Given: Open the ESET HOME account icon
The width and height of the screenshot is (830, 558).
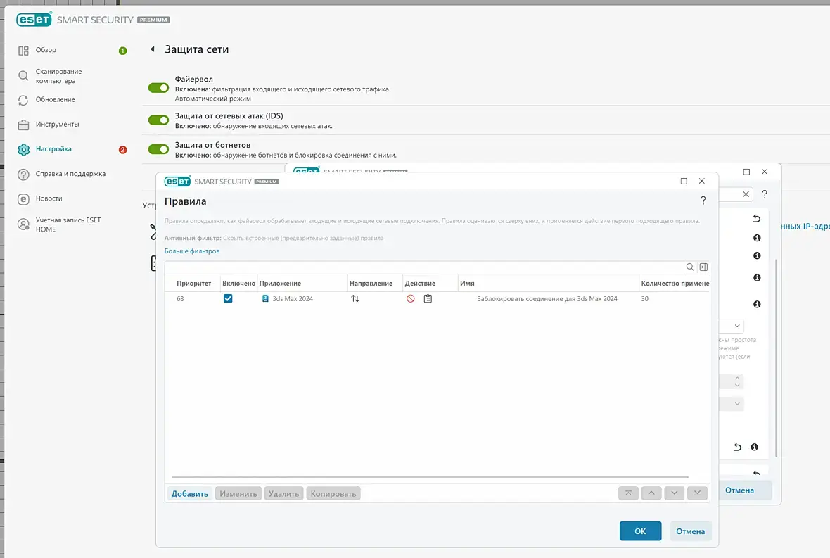Looking at the screenshot, I should coord(23,224).
